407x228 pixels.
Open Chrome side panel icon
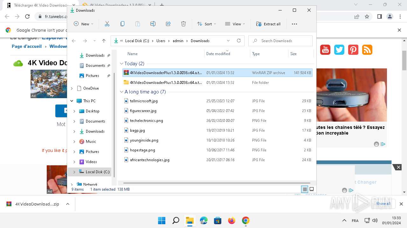pos(379,16)
